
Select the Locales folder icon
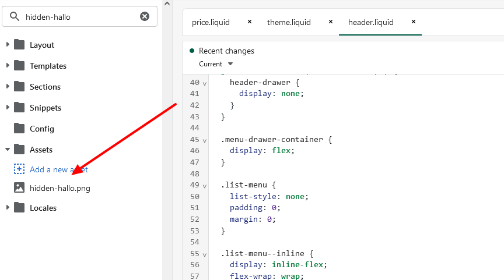(x=19, y=207)
